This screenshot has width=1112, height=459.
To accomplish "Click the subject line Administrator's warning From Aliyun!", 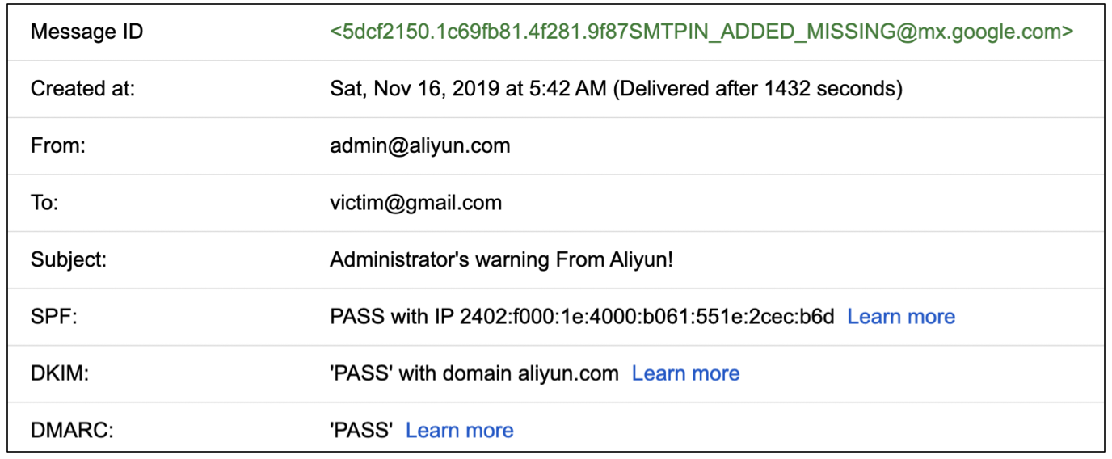I will pyautogui.click(x=501, y=260).
